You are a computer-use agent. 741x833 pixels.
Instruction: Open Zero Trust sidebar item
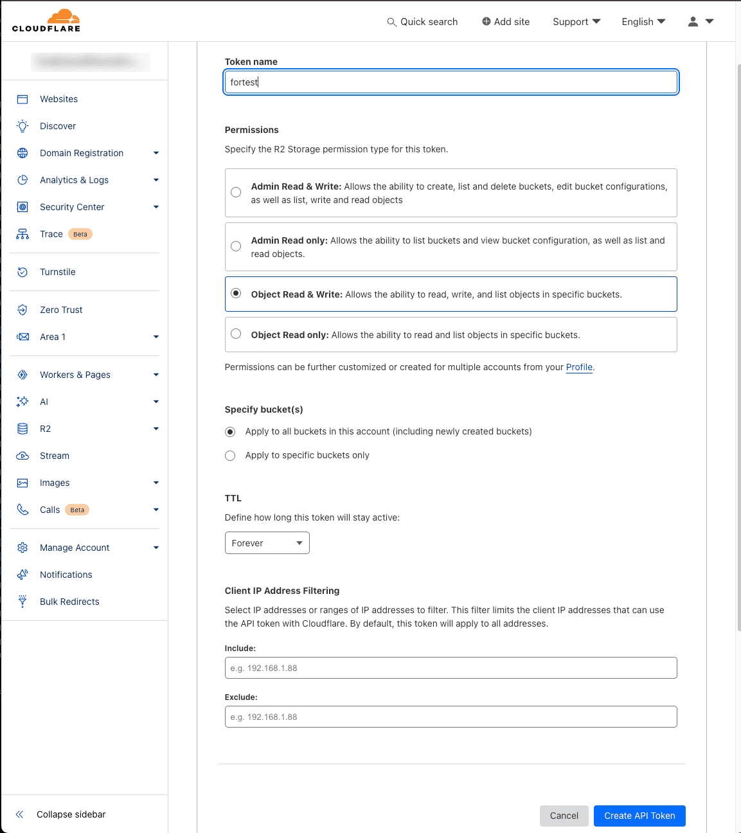pyautogui.click(x=61, y=310)
